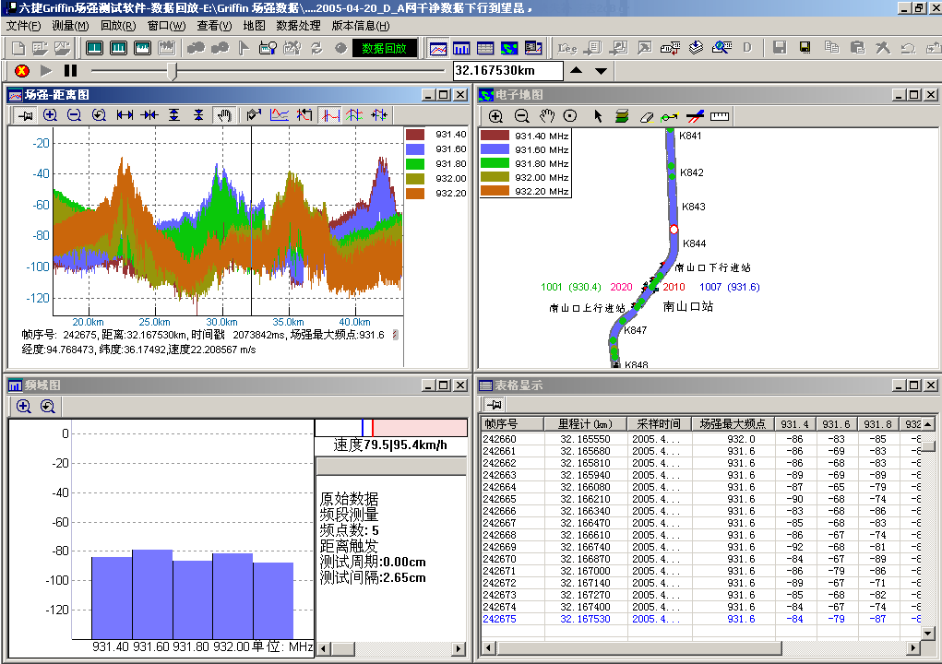Screen dimensions: 942x664
Task: Step position up with the up arrow
Action: click(576, 70)
